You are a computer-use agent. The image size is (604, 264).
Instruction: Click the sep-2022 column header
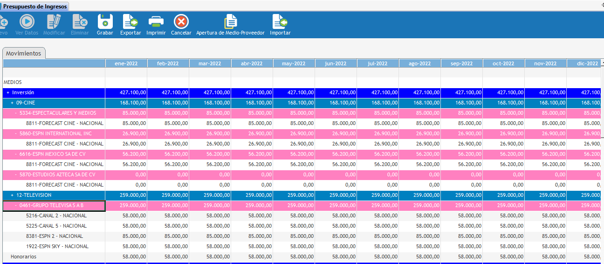tap(462, 63)
